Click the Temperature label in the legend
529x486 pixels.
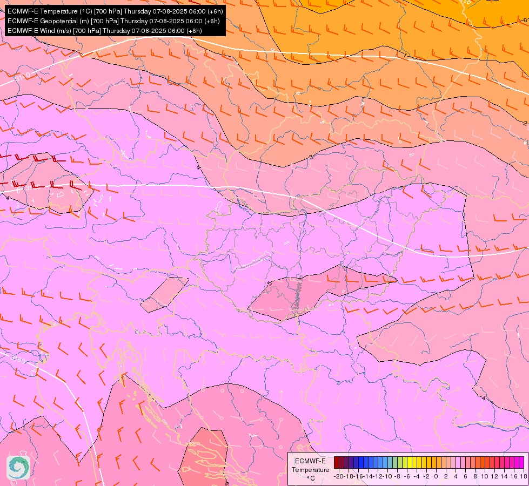click(310, 470)
